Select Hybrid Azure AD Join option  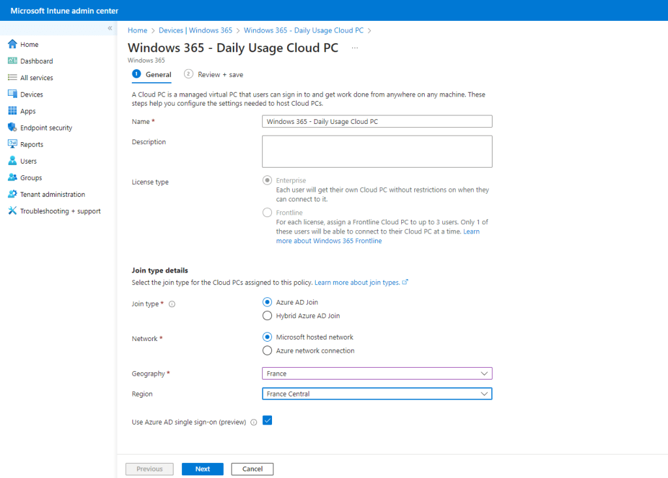point(267,316)
